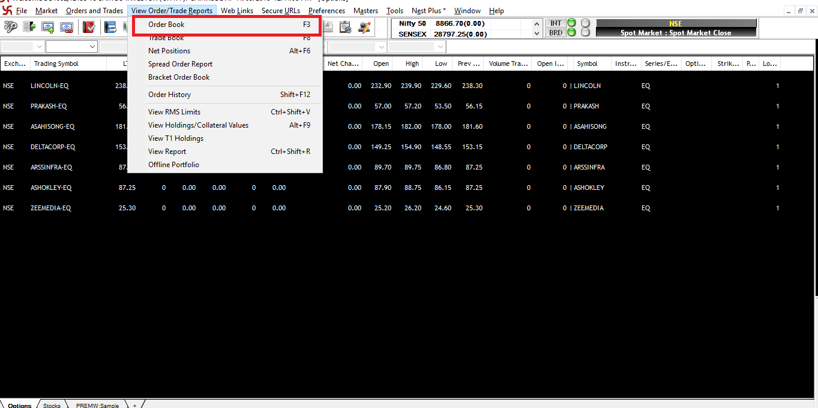Choose View Report menu entry
Viewport: 818px width, 408px height.
pos(226,152)
